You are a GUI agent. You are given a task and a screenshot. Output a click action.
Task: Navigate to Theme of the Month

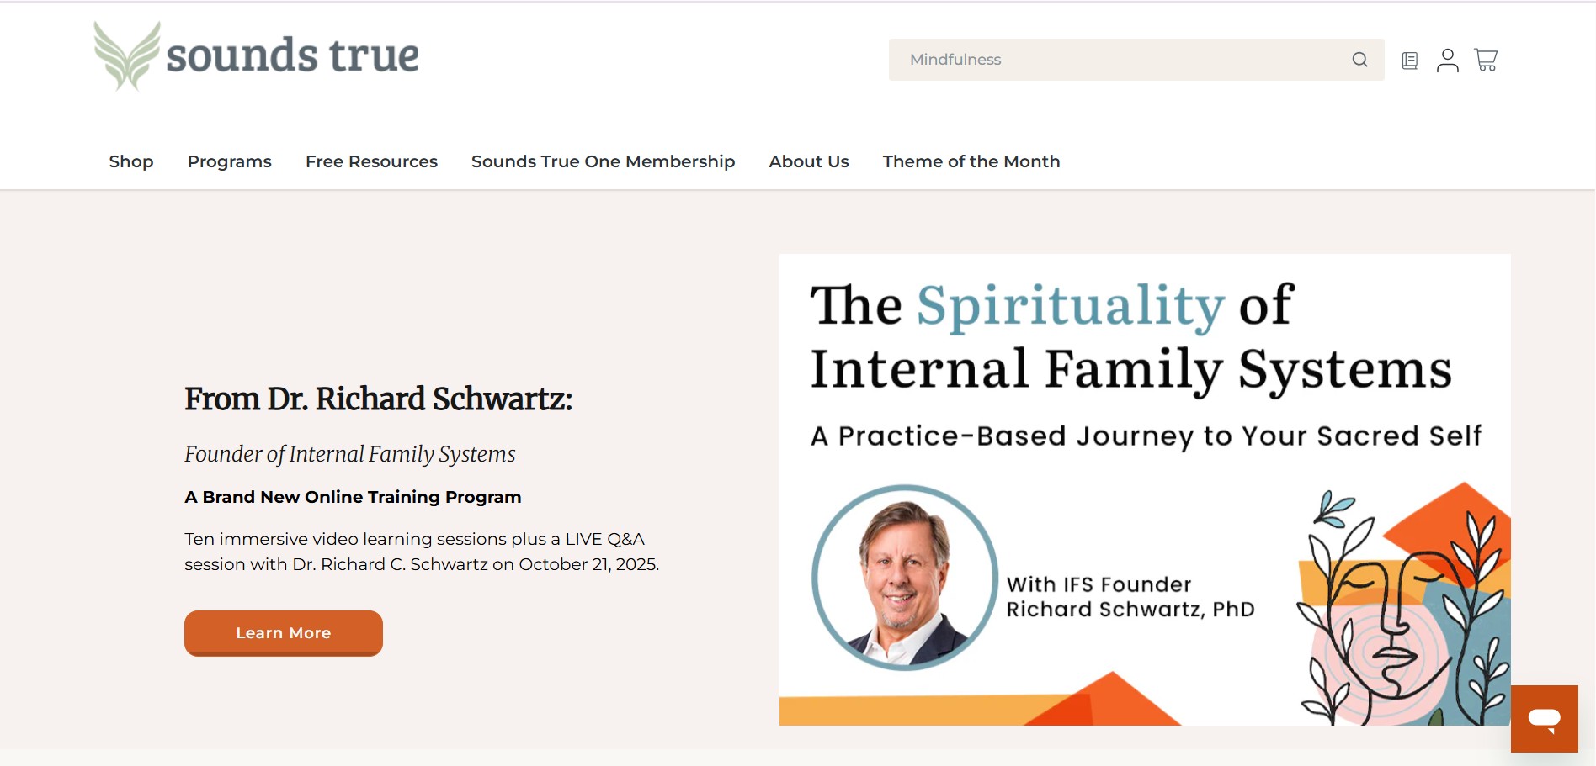(x=971, y=161)
